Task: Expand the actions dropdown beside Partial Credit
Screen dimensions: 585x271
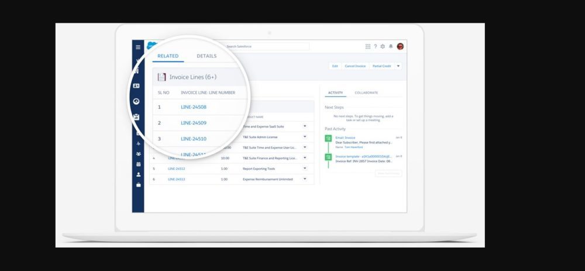Action: pyautogui.click(x=398, y=66)
